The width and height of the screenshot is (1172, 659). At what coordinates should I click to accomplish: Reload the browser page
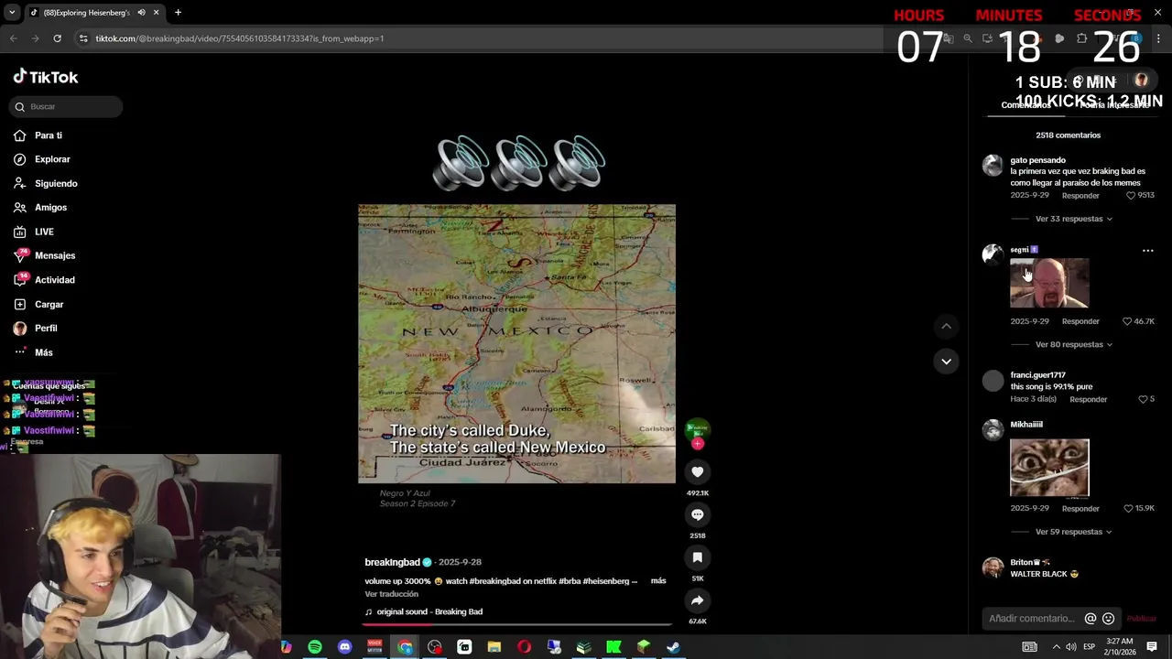tap(57, 38)
